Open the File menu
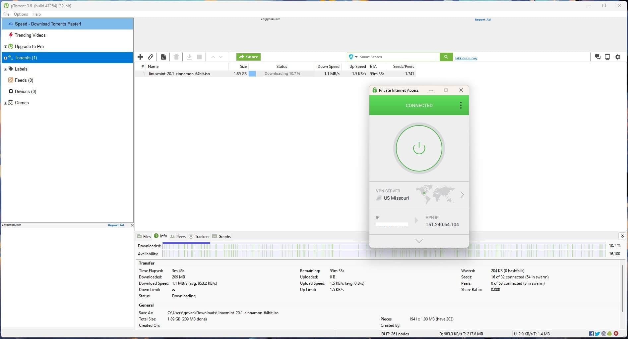The image size is (628, 339). [x=6, y=14]
